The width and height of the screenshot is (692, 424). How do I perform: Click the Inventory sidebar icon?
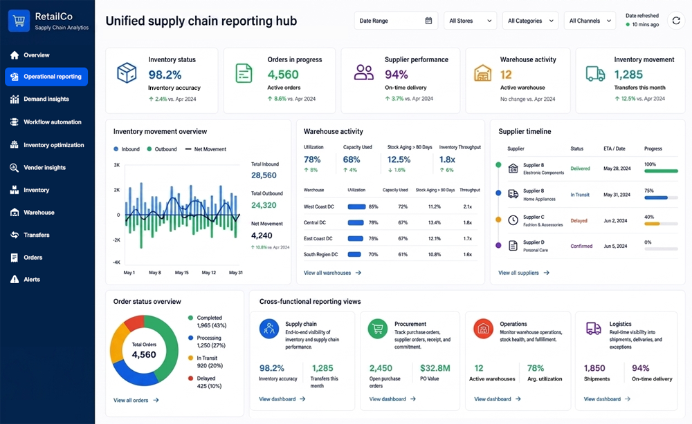tap(15, 190)
